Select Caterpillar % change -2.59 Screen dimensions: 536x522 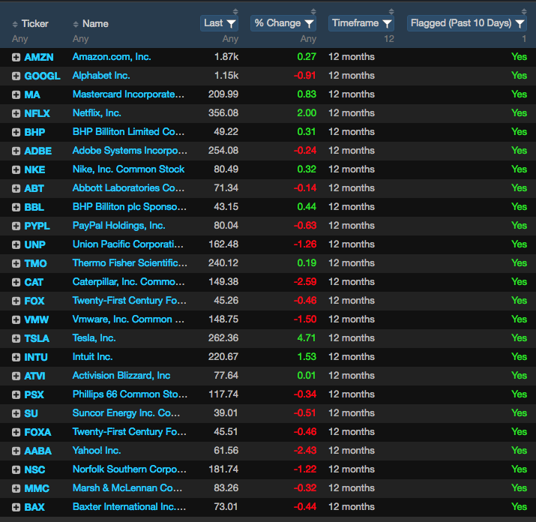coord(305,282)
